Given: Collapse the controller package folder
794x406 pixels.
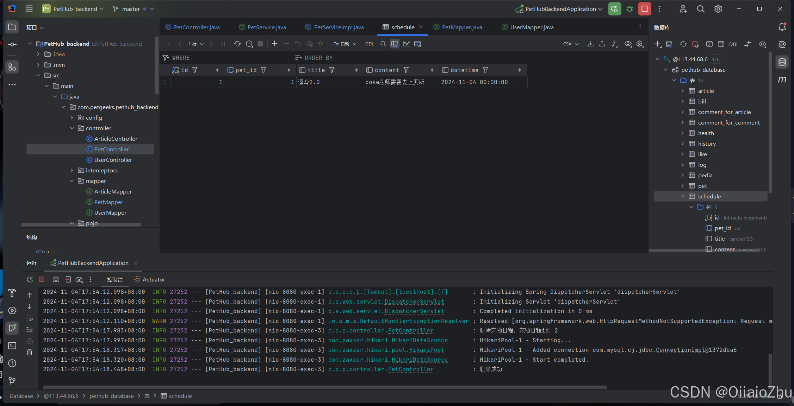Looking at the screenshot, I should [x=72, y=128].
